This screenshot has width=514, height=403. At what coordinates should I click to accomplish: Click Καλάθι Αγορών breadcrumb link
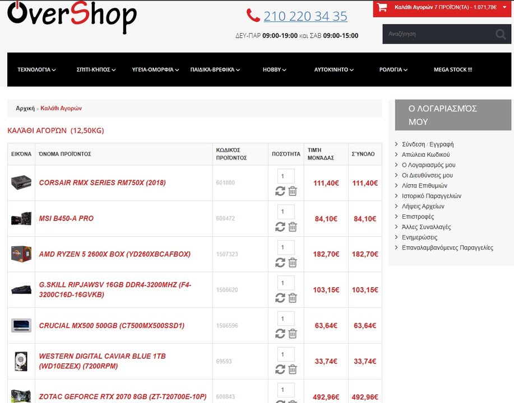(x=61, y=109)
